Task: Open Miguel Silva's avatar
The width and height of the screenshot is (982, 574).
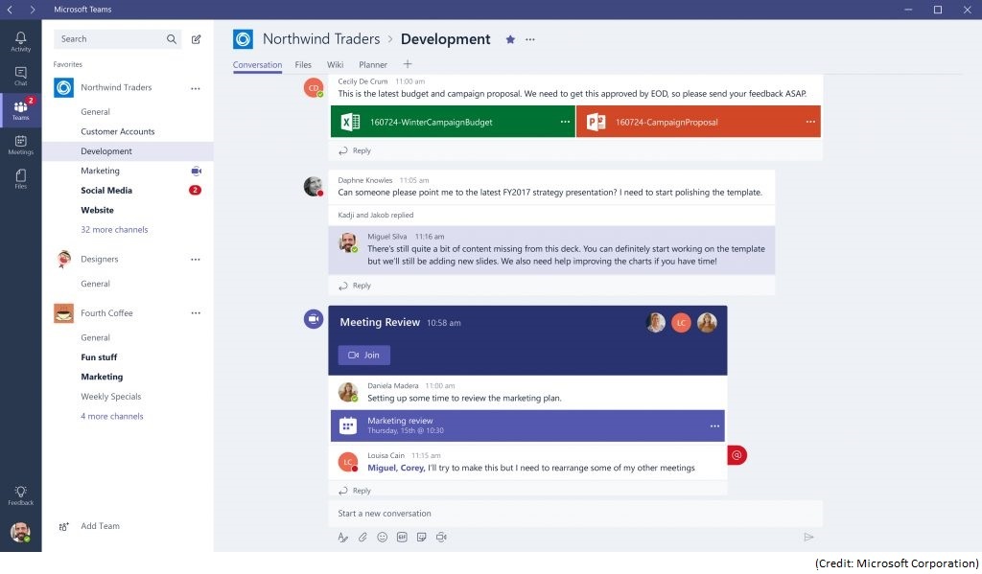Action: 347,241
